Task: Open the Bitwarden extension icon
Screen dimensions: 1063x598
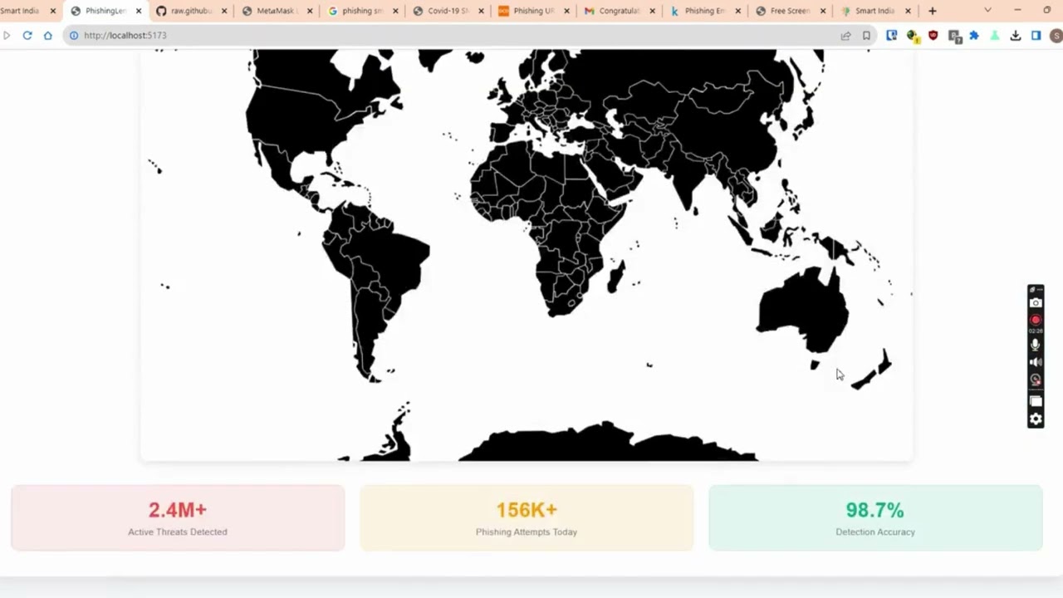Action: [892, 36]
